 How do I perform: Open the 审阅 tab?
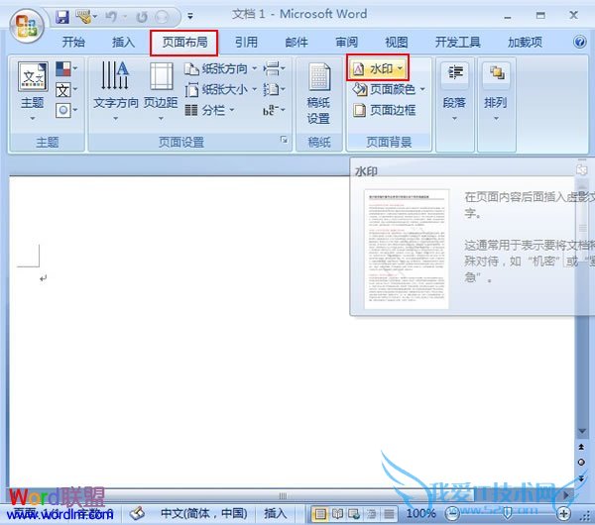point(346,42)
